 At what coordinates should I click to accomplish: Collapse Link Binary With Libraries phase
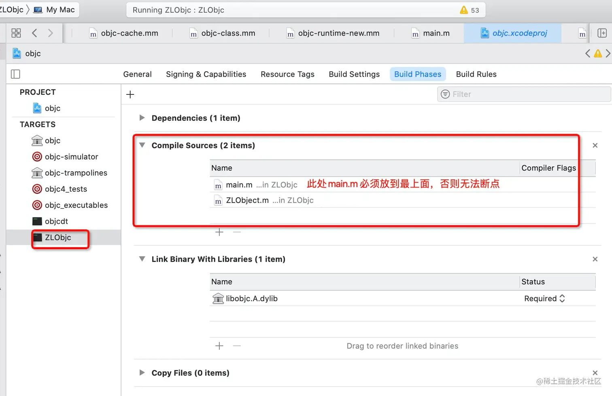tap(142, 259)
